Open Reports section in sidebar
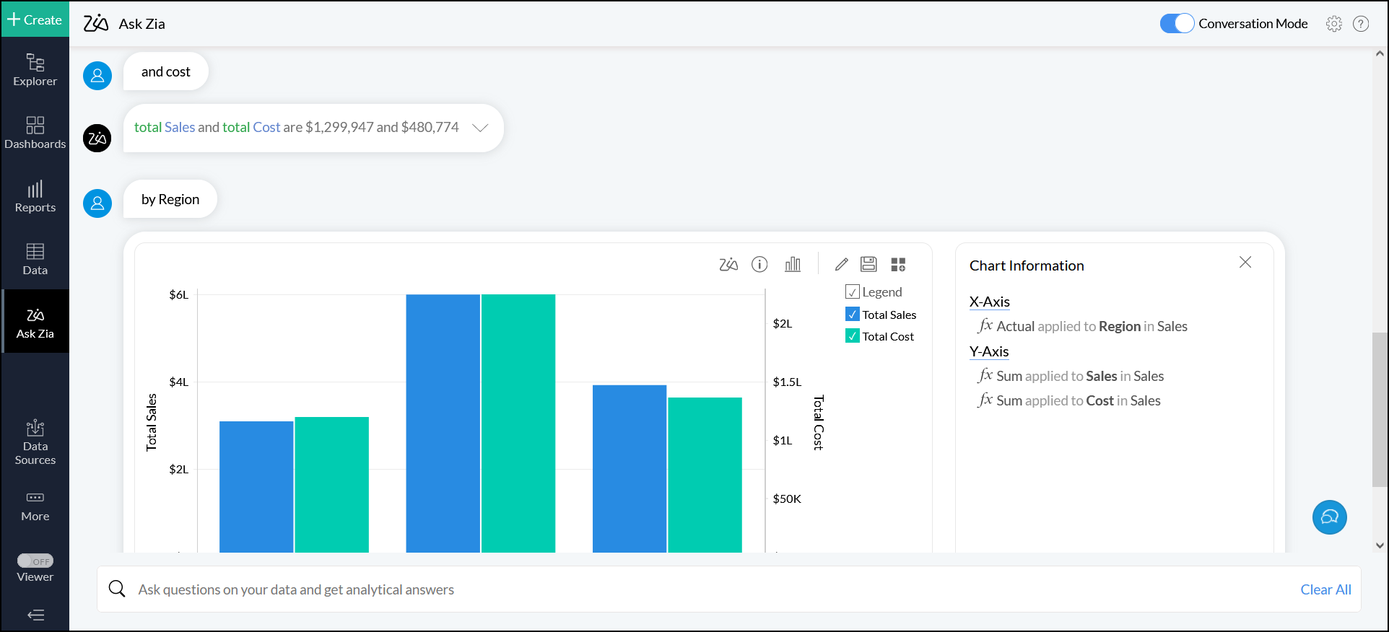 (35, 196)
